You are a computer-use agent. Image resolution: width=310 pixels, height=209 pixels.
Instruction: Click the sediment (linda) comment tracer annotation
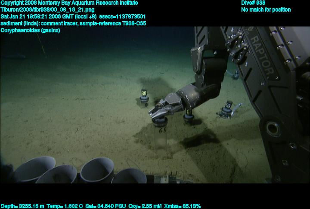[x=39, y=24]
